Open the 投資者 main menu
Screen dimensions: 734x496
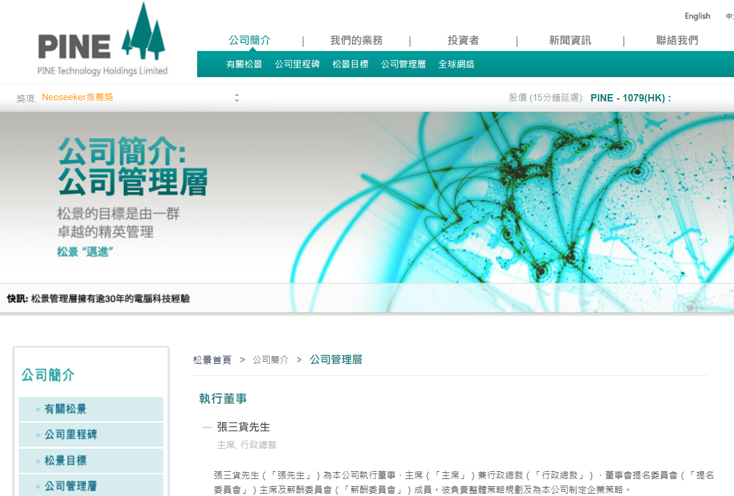click(x=463, y=41)
